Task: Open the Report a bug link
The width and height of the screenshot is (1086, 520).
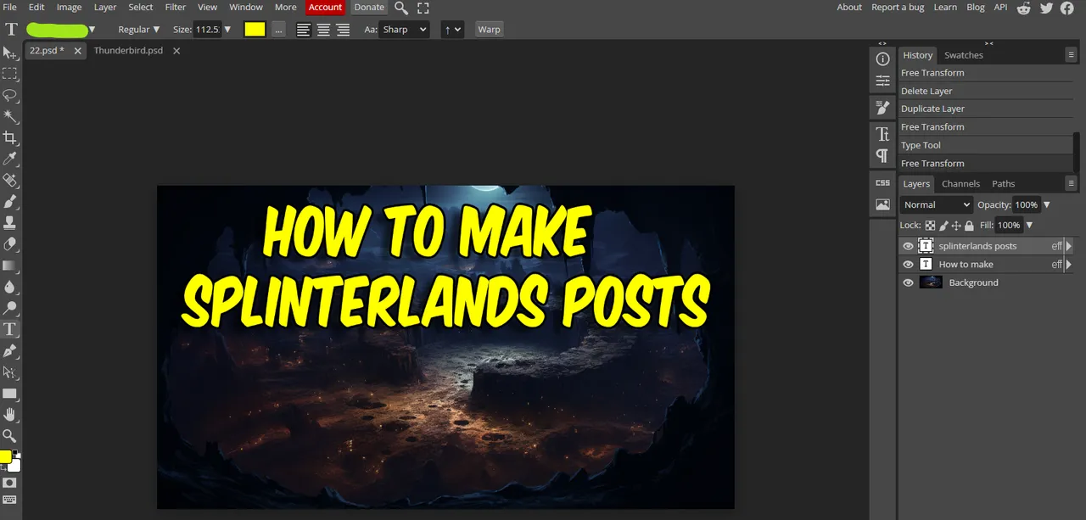Action: point(898,8)
